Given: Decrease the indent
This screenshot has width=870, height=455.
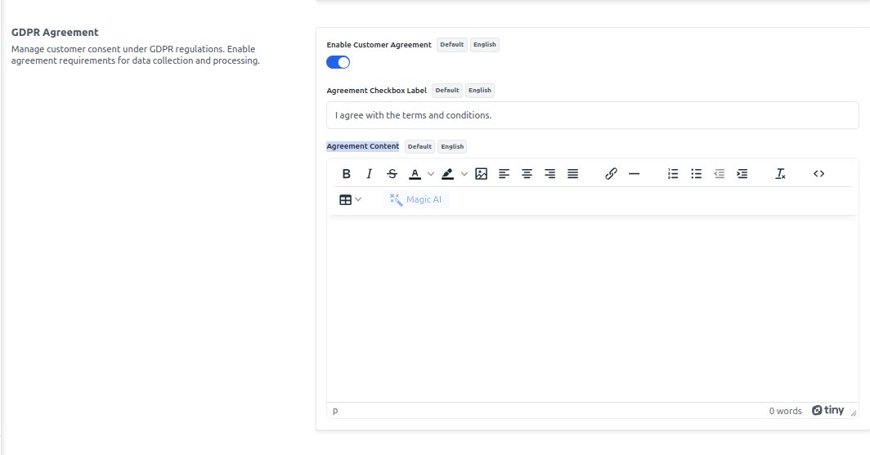Looking at the screenshot, I should click(719, 174).
